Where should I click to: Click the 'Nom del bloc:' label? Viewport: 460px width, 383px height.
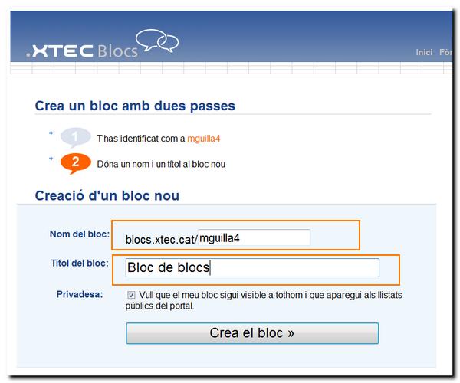pyautogui.click(x=80, y=234)
